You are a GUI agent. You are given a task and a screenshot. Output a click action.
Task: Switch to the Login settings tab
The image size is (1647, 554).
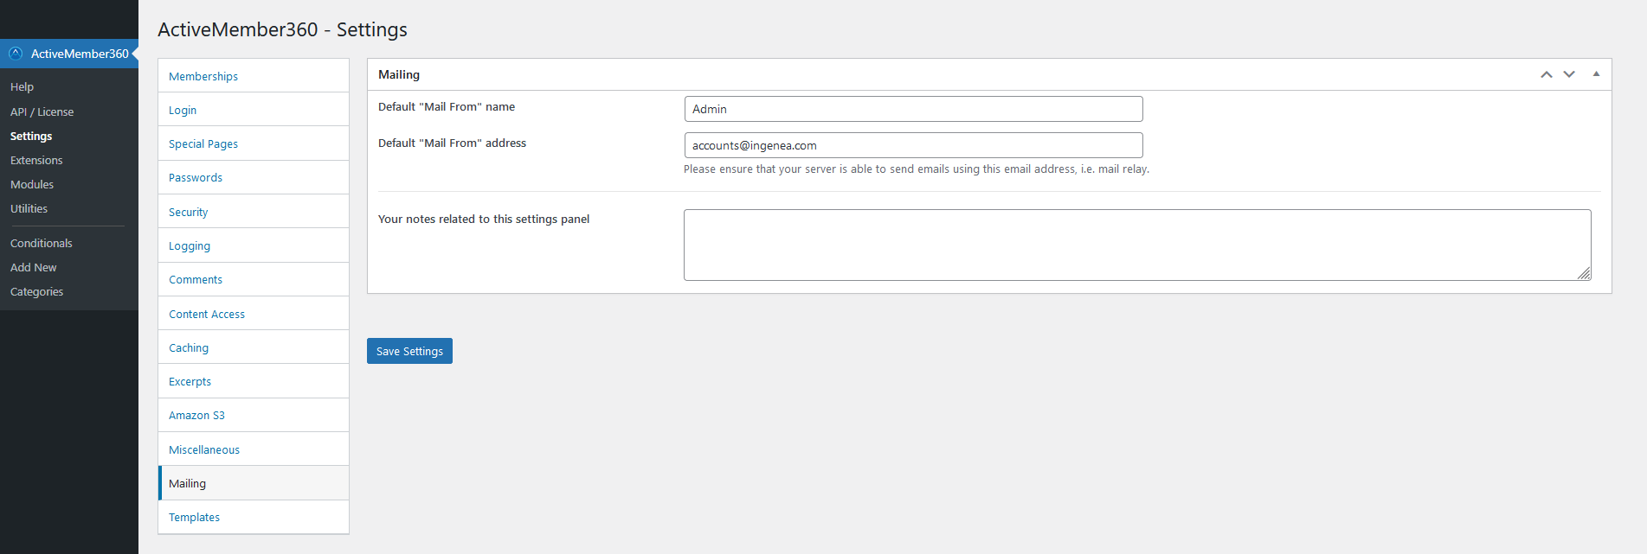point(254,110)
